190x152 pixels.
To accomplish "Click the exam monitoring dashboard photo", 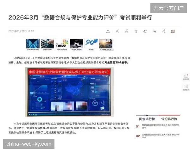I will (69, 92).
